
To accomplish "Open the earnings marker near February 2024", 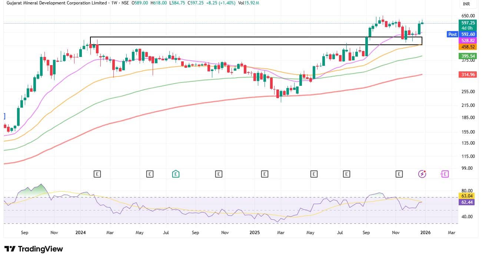I will point(97,173).
